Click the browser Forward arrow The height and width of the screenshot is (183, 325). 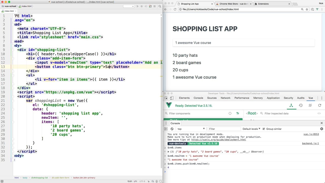pos(170,9)
